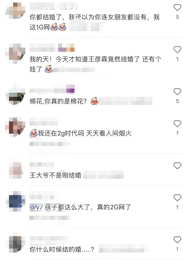Open avatar of the 人间烟火 commenter
This screenshot has height=260, width=183.
click(15, 127)
